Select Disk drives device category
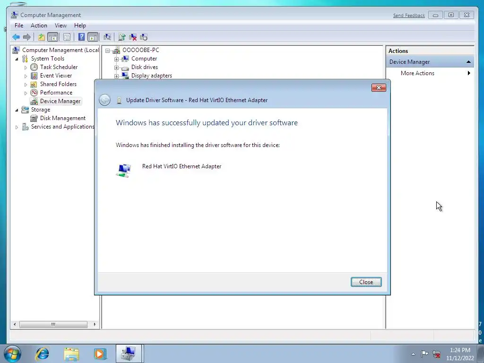The height and width of the screenshot is (363, 484). pyautogui.click(x=145, y=67)
